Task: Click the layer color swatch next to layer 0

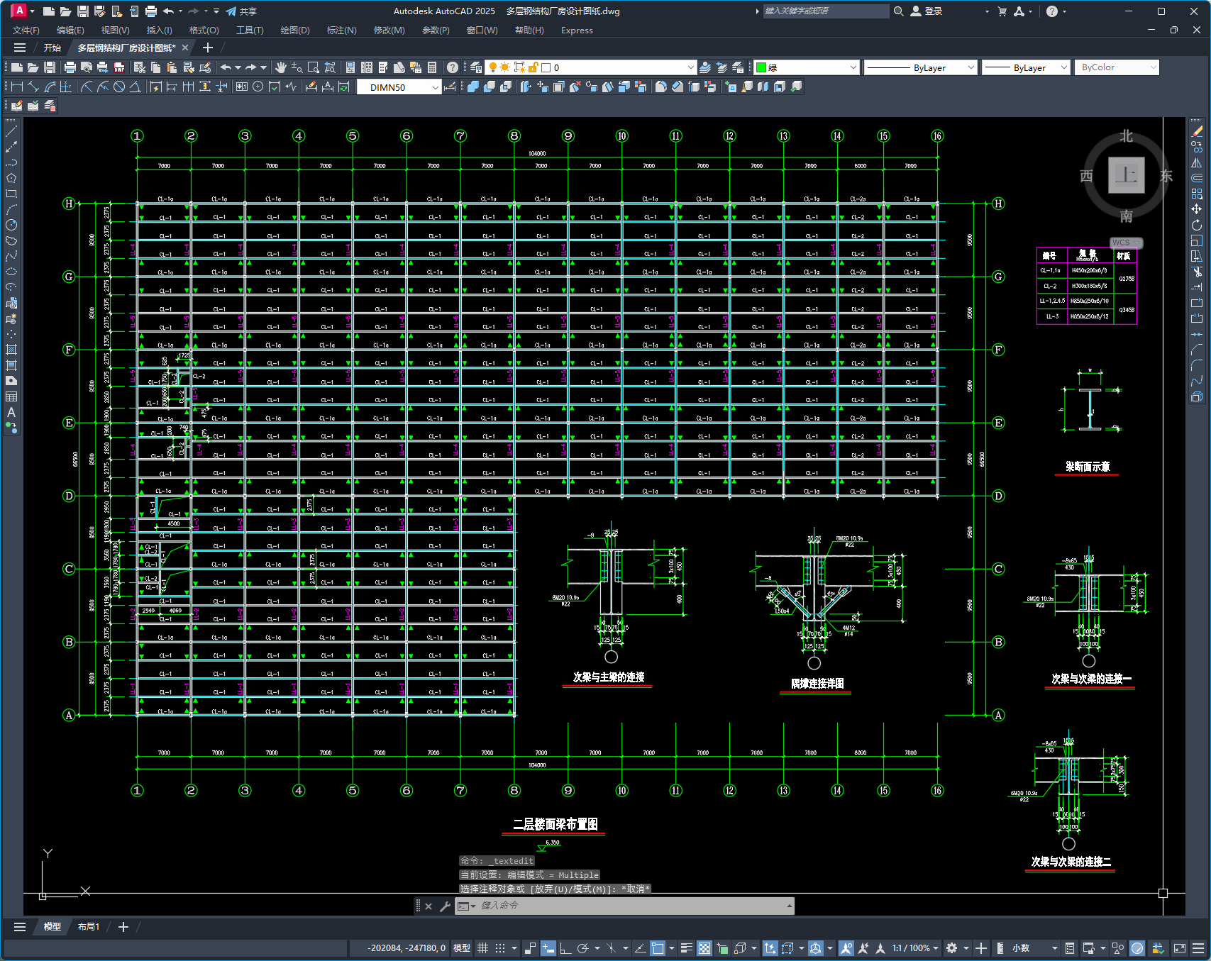Action: click(x=546, y=67)
